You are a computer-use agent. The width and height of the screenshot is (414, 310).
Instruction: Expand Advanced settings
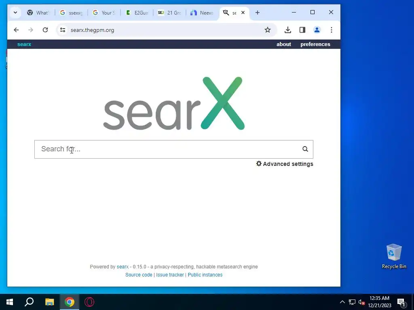(285, 164)
